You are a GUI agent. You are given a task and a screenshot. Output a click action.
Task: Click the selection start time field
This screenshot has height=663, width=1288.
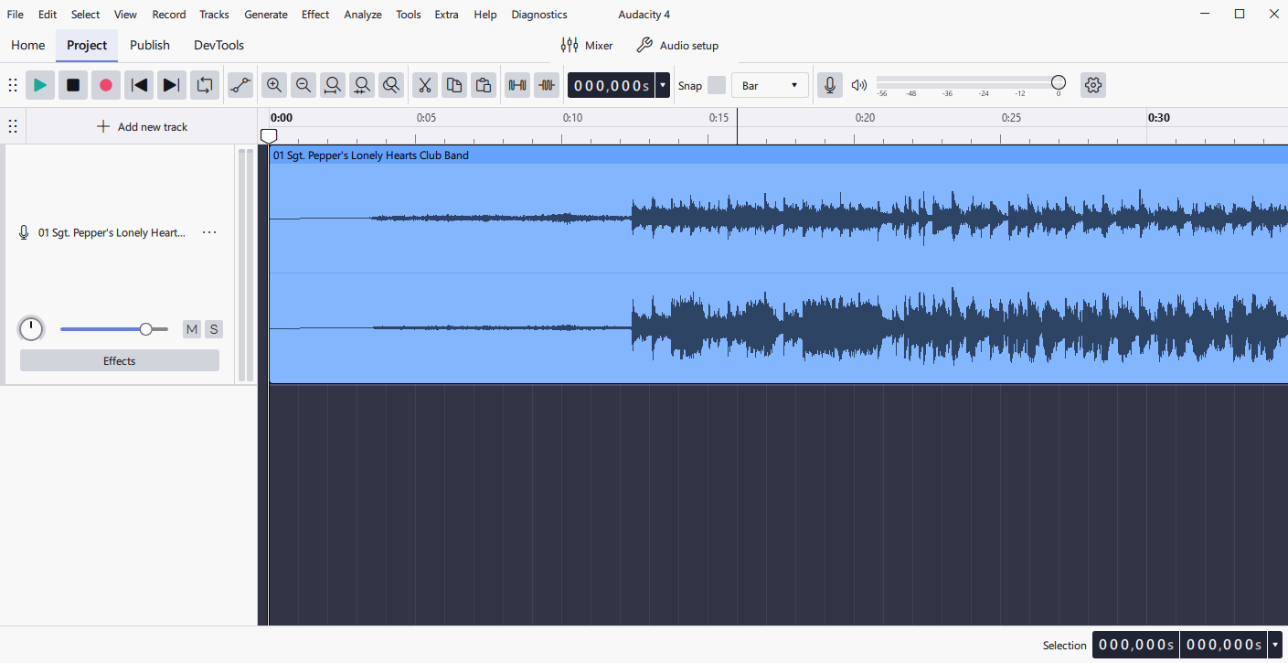pos(1135,645)
